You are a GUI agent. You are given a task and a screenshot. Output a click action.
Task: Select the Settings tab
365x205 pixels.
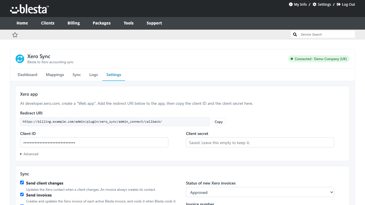(x=114, y=75)
